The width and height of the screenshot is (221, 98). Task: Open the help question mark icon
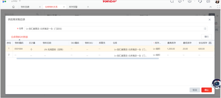click(x=180, y=1)
